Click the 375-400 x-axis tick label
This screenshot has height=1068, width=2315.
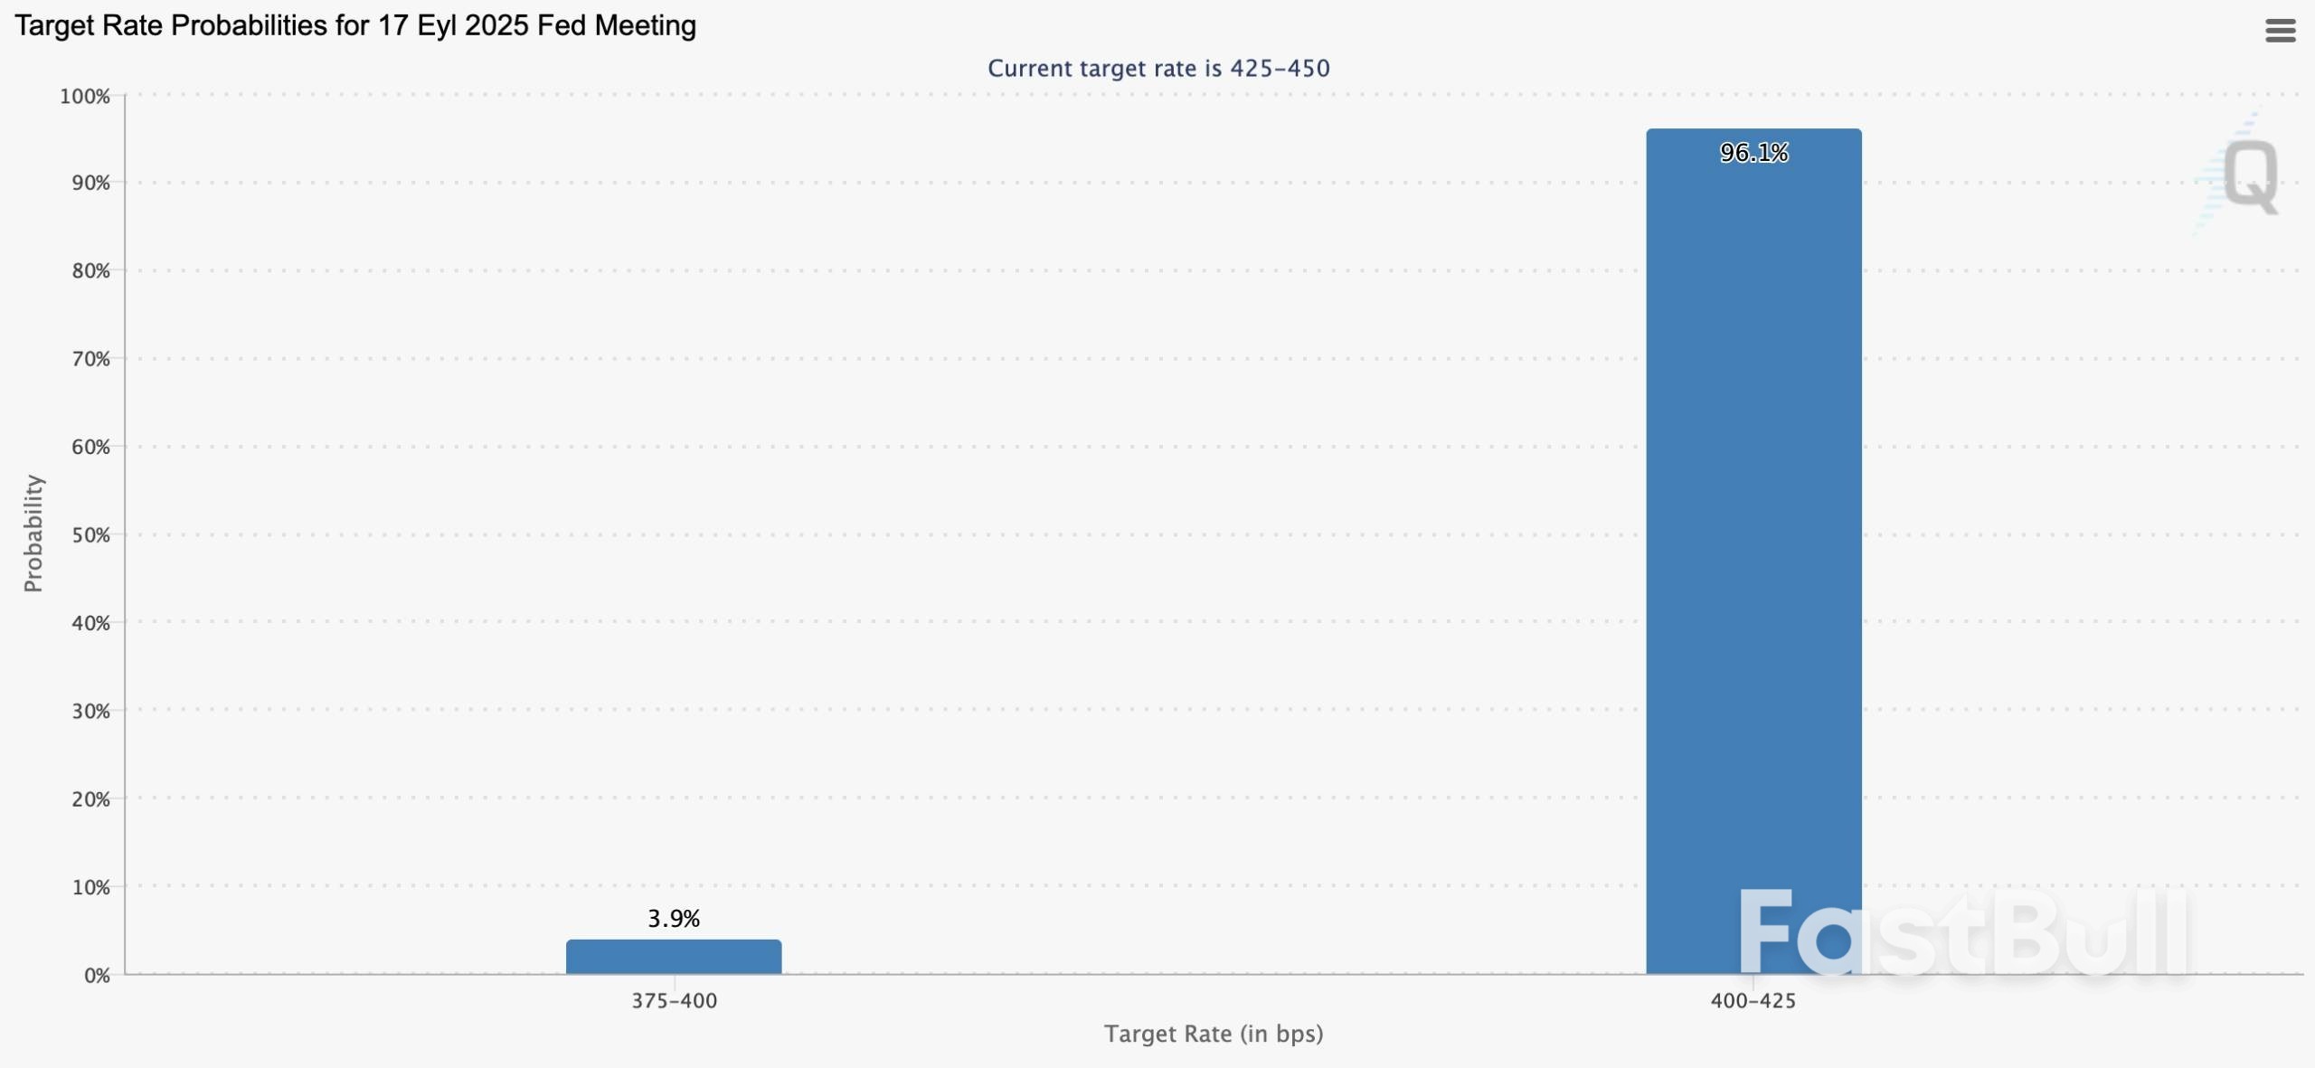[x=674, y=1001]
